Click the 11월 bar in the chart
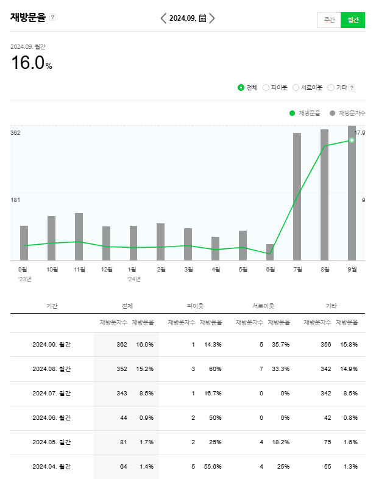Viewport: 390px width, 479px height. 79,236
